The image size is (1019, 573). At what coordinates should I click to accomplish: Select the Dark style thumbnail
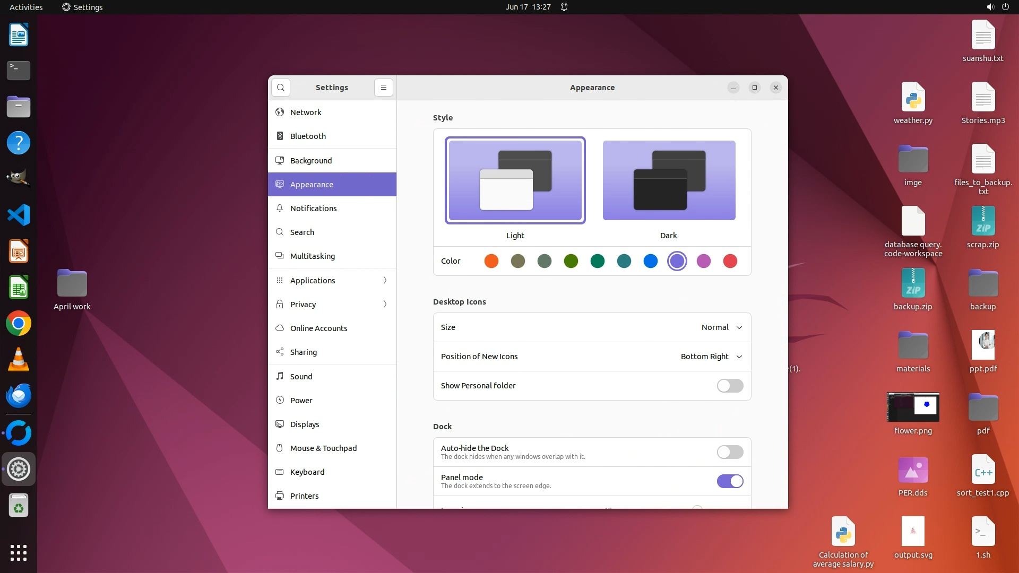(669, 180)
